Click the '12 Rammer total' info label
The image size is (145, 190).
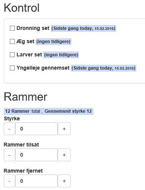point(22,111)
